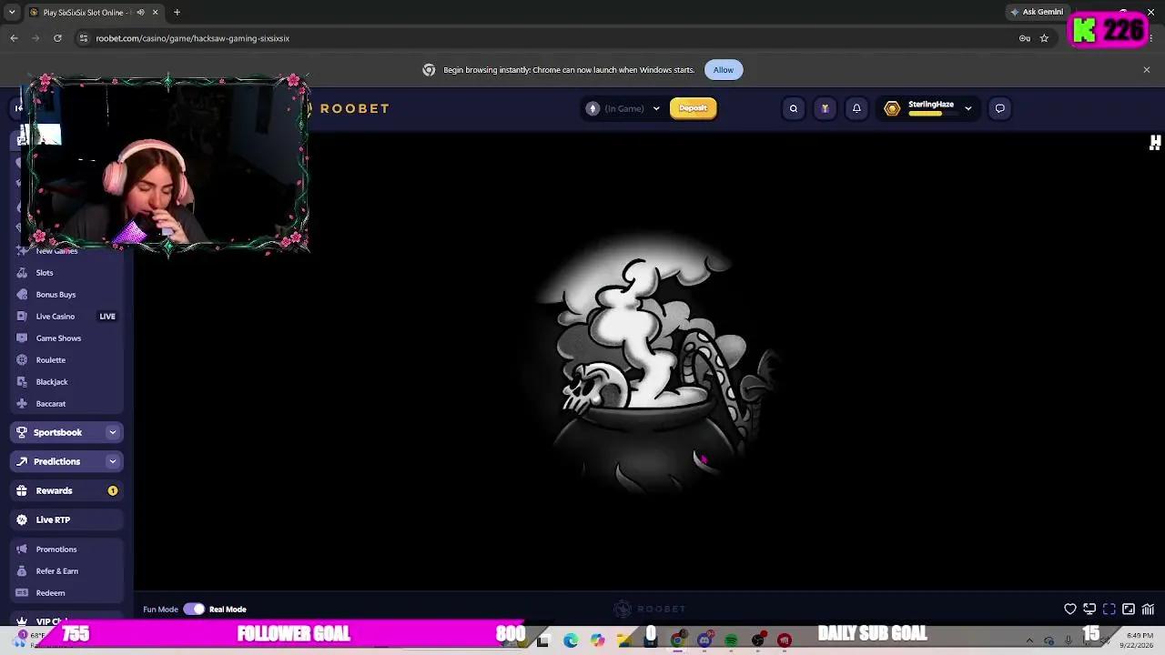This screenshot has width=1165, height=655.
Task: Reload the page
Action: coord(57,38)
